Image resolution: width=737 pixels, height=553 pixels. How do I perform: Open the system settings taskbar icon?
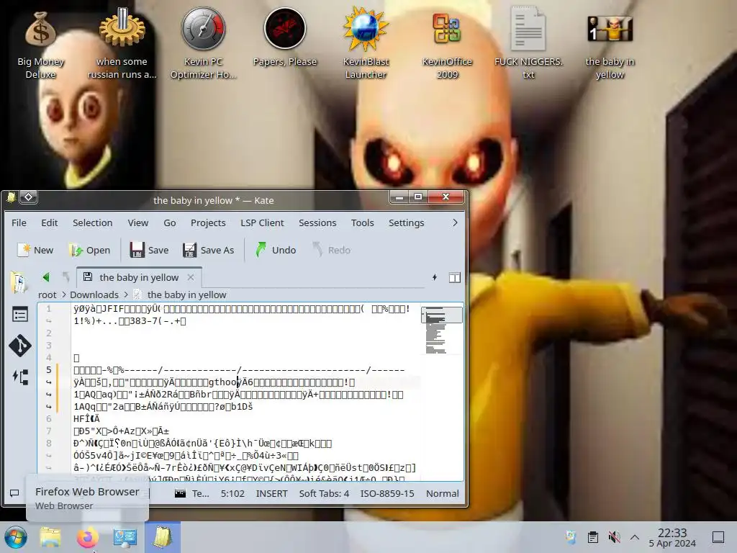point(125,537)
